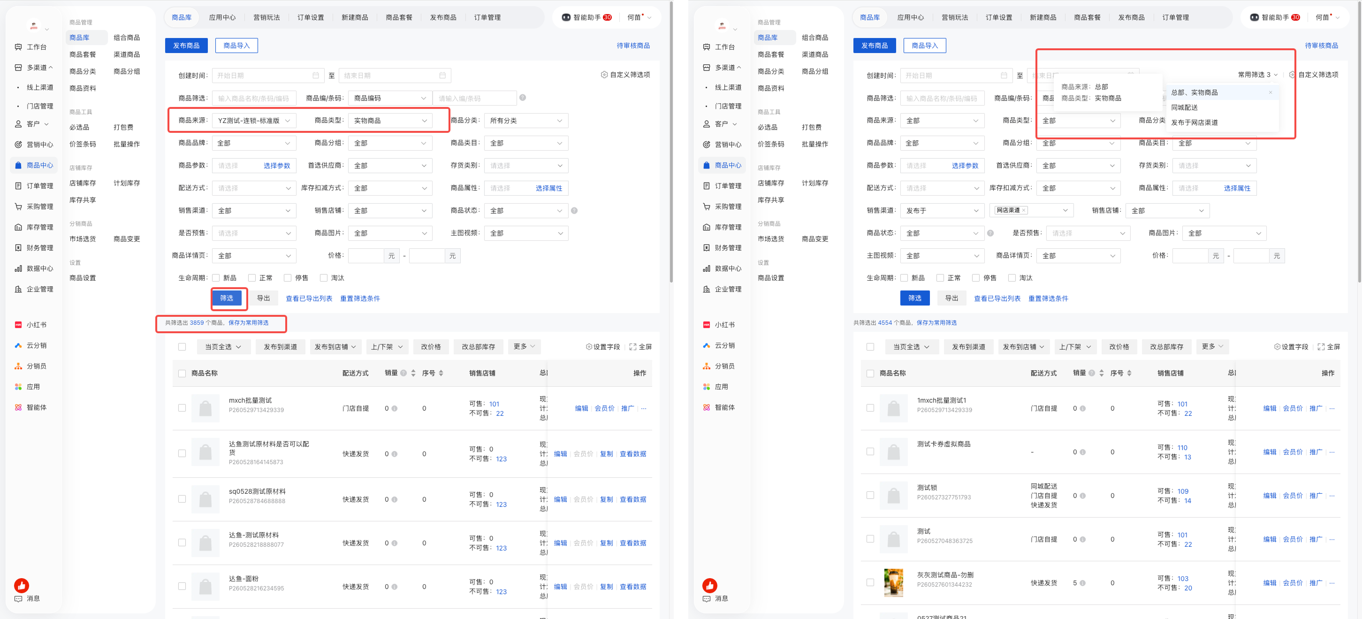Image resolution: width=1362 pixels, height=619 pixels.
Task: Tick 停售 checkbox in left window
Action: pyautogui.click(x=288, y=278)
